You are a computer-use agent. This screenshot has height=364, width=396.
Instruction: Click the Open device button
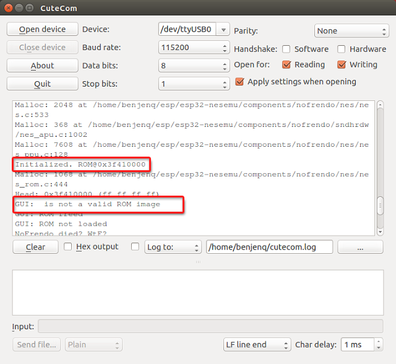[x=43, y=29]
